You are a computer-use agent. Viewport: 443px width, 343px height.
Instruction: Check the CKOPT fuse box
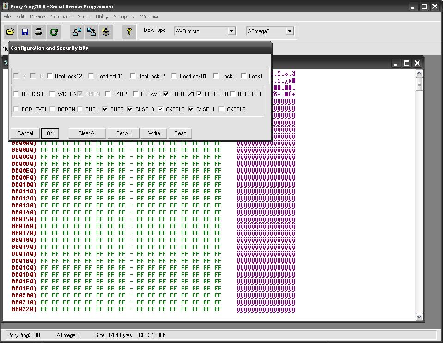tap(108, 94)
